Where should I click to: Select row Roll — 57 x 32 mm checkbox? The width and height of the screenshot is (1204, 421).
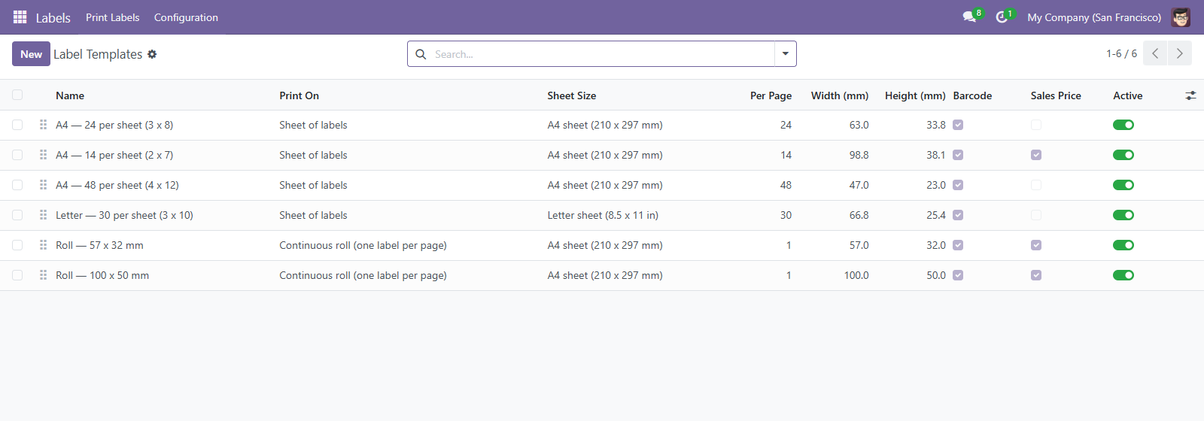point(17,245)
